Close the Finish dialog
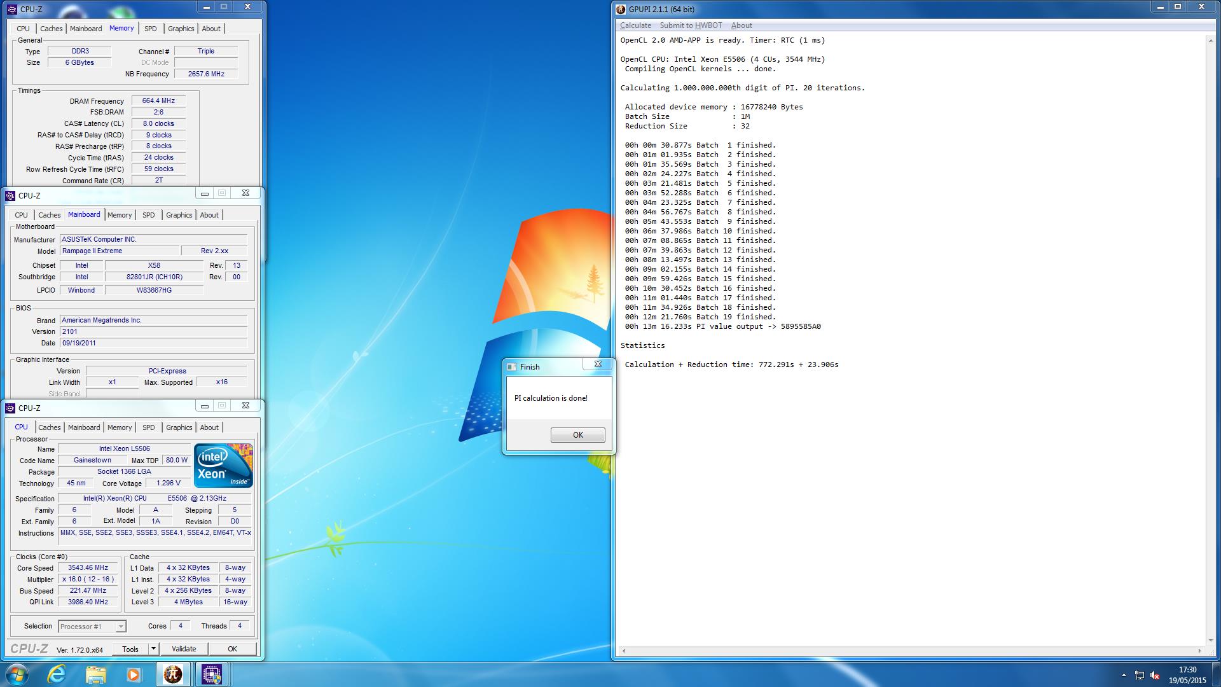This screenshot has width=1221, height=687. click(598, 364)
